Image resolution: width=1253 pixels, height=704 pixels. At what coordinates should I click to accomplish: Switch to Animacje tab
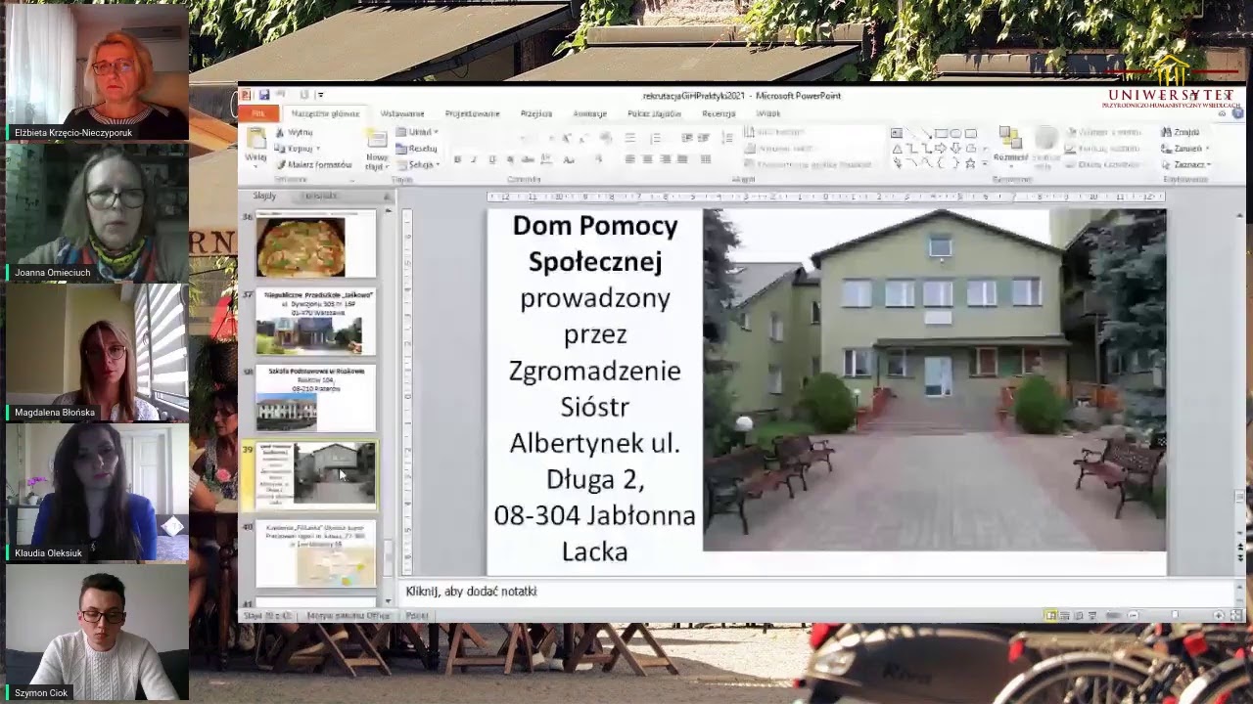click(x=589, y=113)
